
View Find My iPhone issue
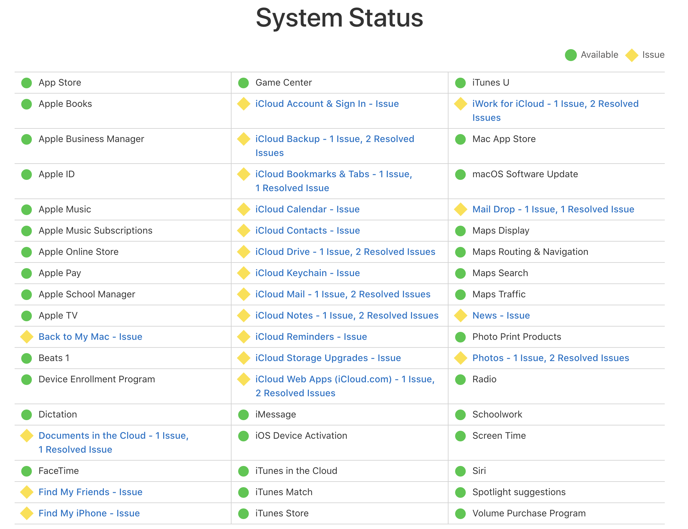[x=89, y=513]
